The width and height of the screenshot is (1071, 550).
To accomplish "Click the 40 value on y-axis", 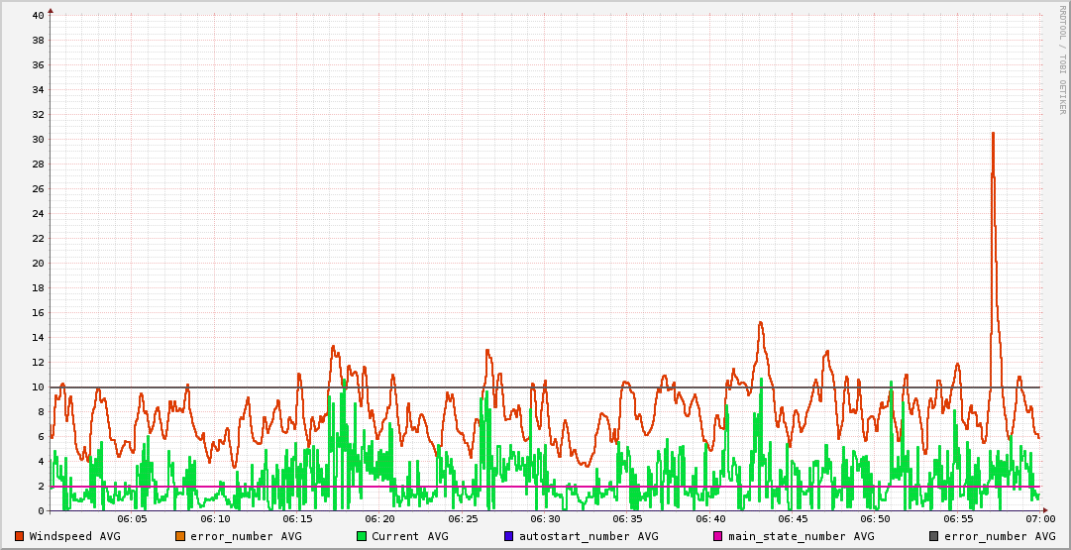I will click(x=39, y=15).
